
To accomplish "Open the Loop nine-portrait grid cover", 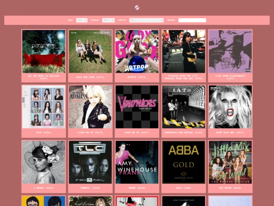I will click(44, 107).
